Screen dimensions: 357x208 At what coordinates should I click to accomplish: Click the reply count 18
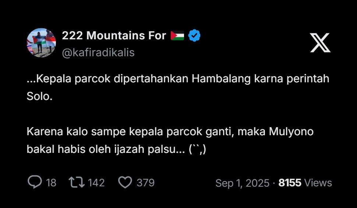click(x=51, y=183)
